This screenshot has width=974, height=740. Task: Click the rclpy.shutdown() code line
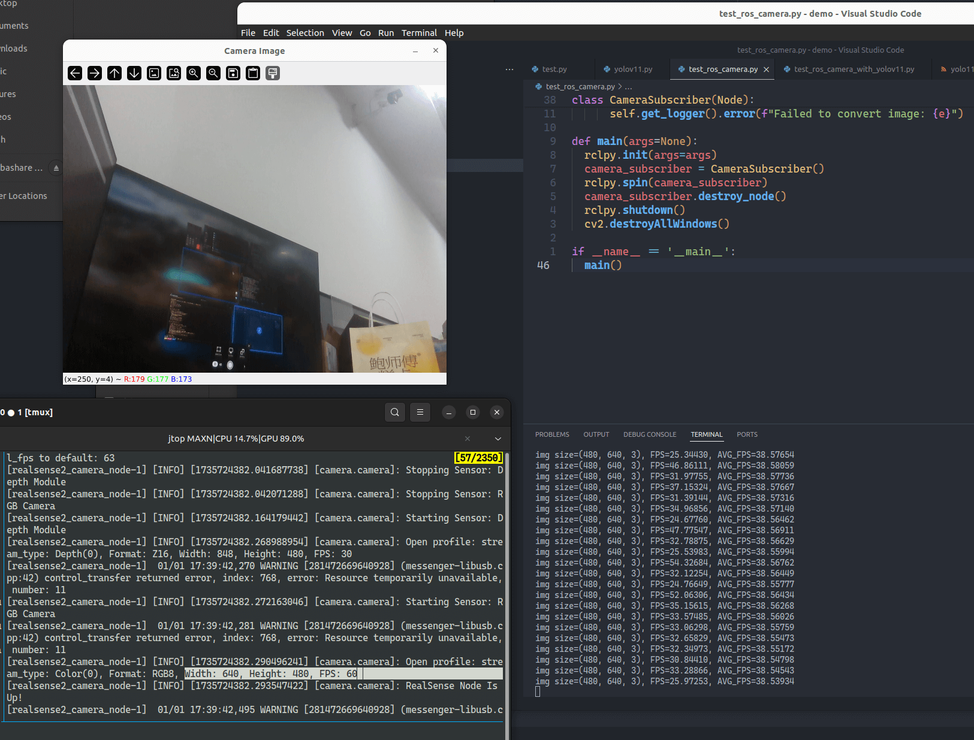click(635, 210)
